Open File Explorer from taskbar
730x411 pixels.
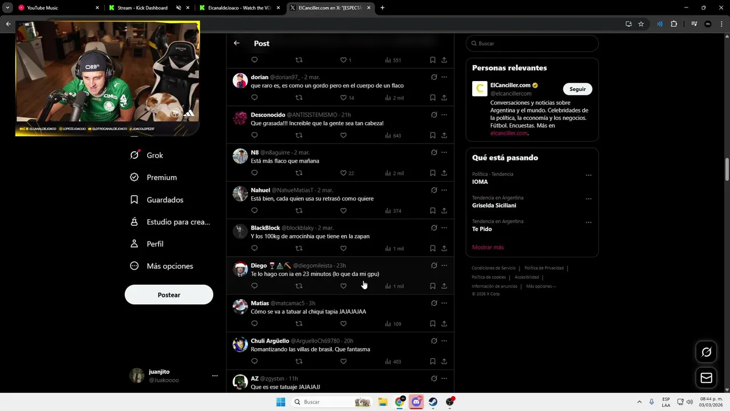tap(383, 402)
